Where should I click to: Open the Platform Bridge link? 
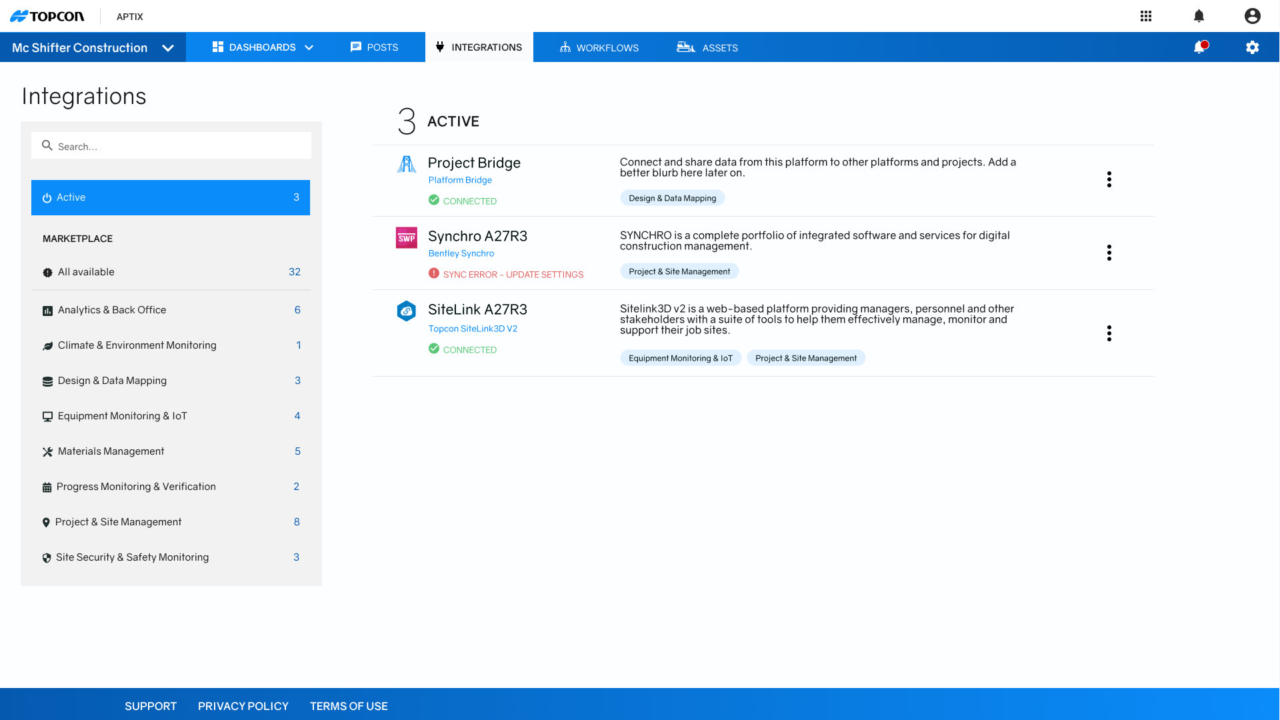tap(460, 180)
